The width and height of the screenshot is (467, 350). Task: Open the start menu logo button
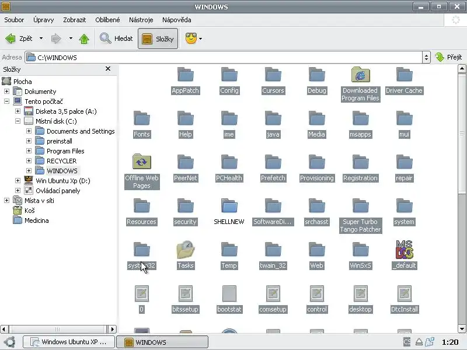pos(9,342)
